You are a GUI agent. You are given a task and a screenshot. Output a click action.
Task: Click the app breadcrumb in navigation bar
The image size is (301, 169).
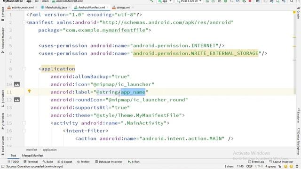pyautogui.click(x=29, y=1)
